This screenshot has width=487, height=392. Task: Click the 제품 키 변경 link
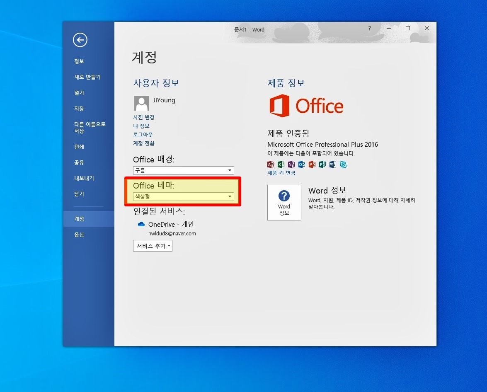(281, 173)
